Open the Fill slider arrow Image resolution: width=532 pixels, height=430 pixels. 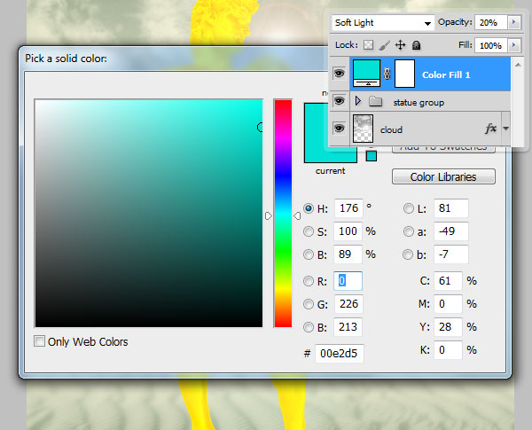pos(514,45)
